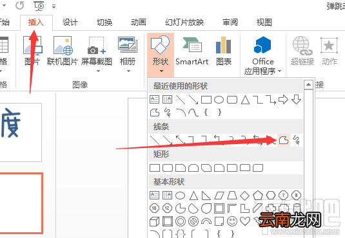Insert a 图表 chart
The height and width of the screenshot is (238, 345).
tap(224, 51)
